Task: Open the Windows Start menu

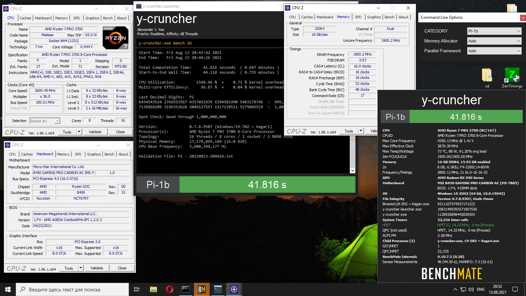Action: (8, 289)
